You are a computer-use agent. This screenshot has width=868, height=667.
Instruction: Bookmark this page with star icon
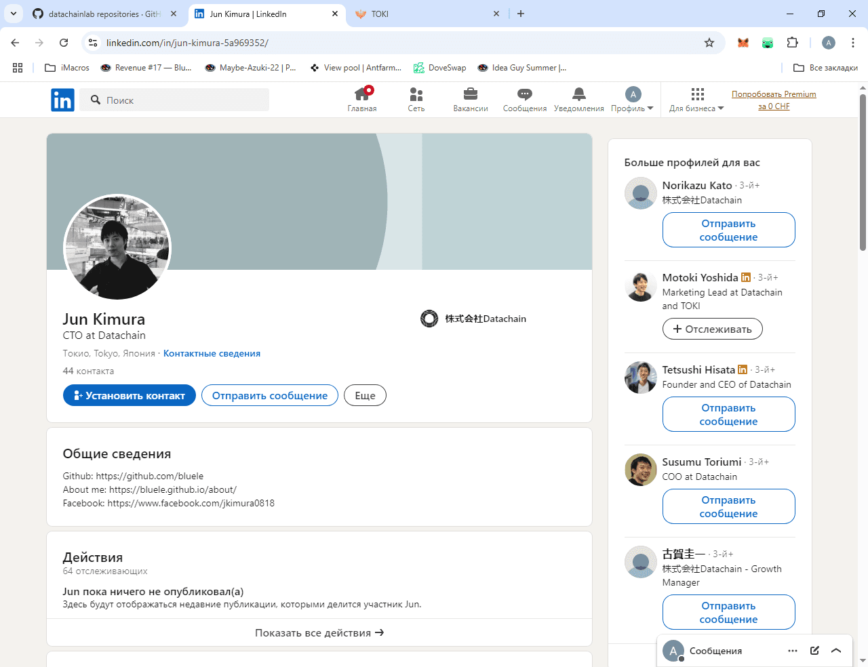(709, 43)
